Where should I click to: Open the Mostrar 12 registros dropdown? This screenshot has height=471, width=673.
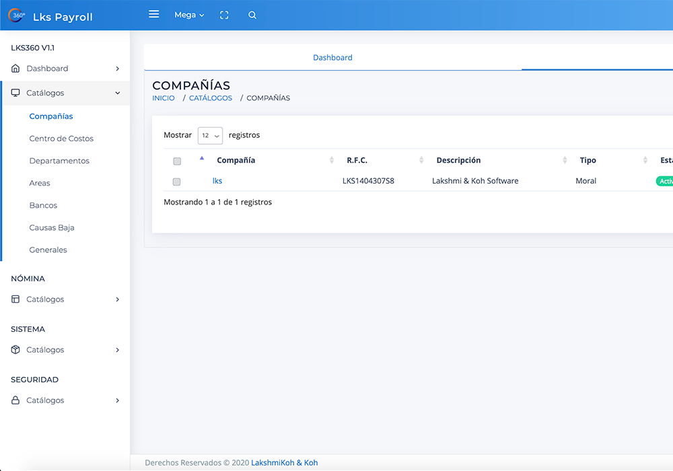pos(210,135)
